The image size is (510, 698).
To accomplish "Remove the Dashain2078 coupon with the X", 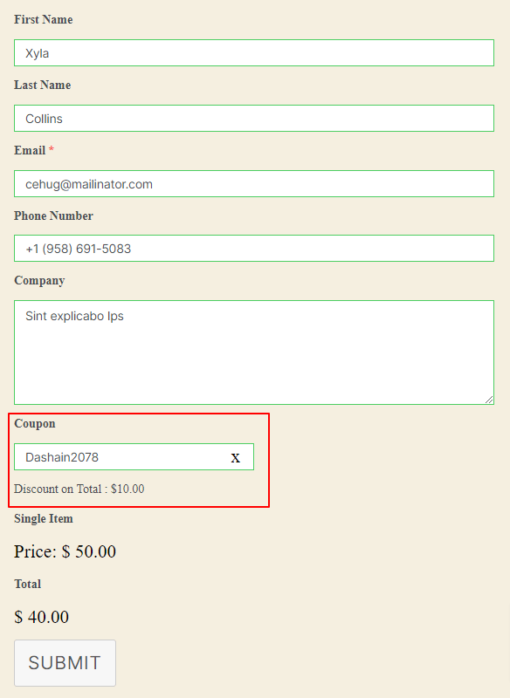I will 234,456.
